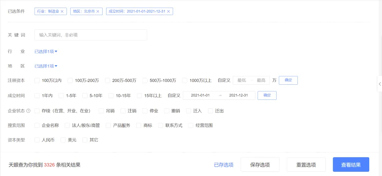Check 商标 search scope
Viewport: 382px width, 176px height.
pos(139,126)
